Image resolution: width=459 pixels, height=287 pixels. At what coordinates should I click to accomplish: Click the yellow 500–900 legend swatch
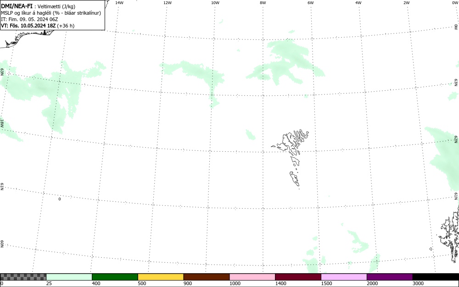coord(161,277)
